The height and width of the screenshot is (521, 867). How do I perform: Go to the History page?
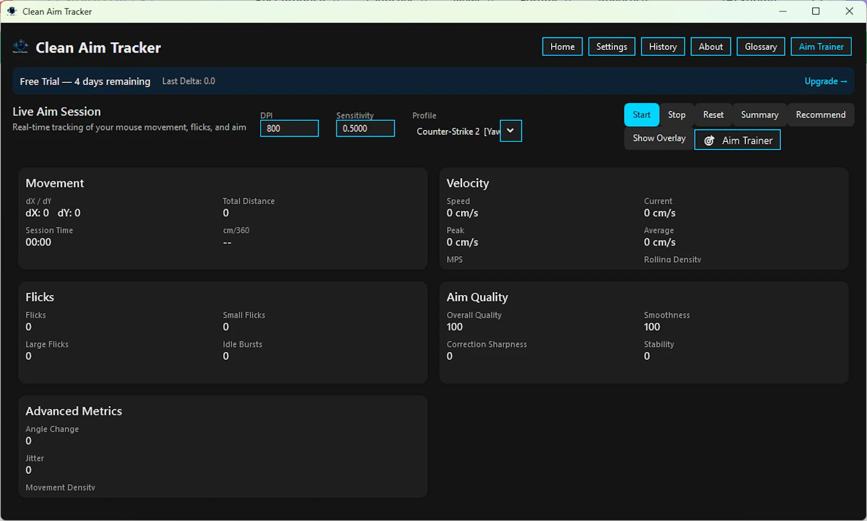point(663,47)
